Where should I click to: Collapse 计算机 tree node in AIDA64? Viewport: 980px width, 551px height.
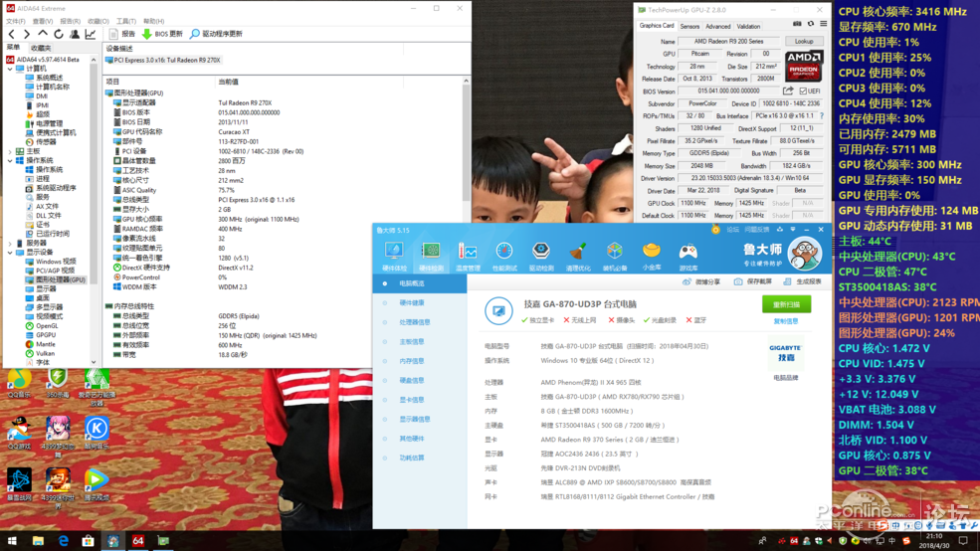[x=11, y=69]
